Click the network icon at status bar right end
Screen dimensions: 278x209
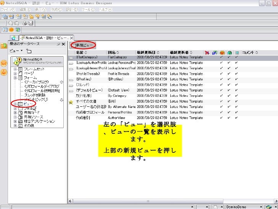[269, 207]
